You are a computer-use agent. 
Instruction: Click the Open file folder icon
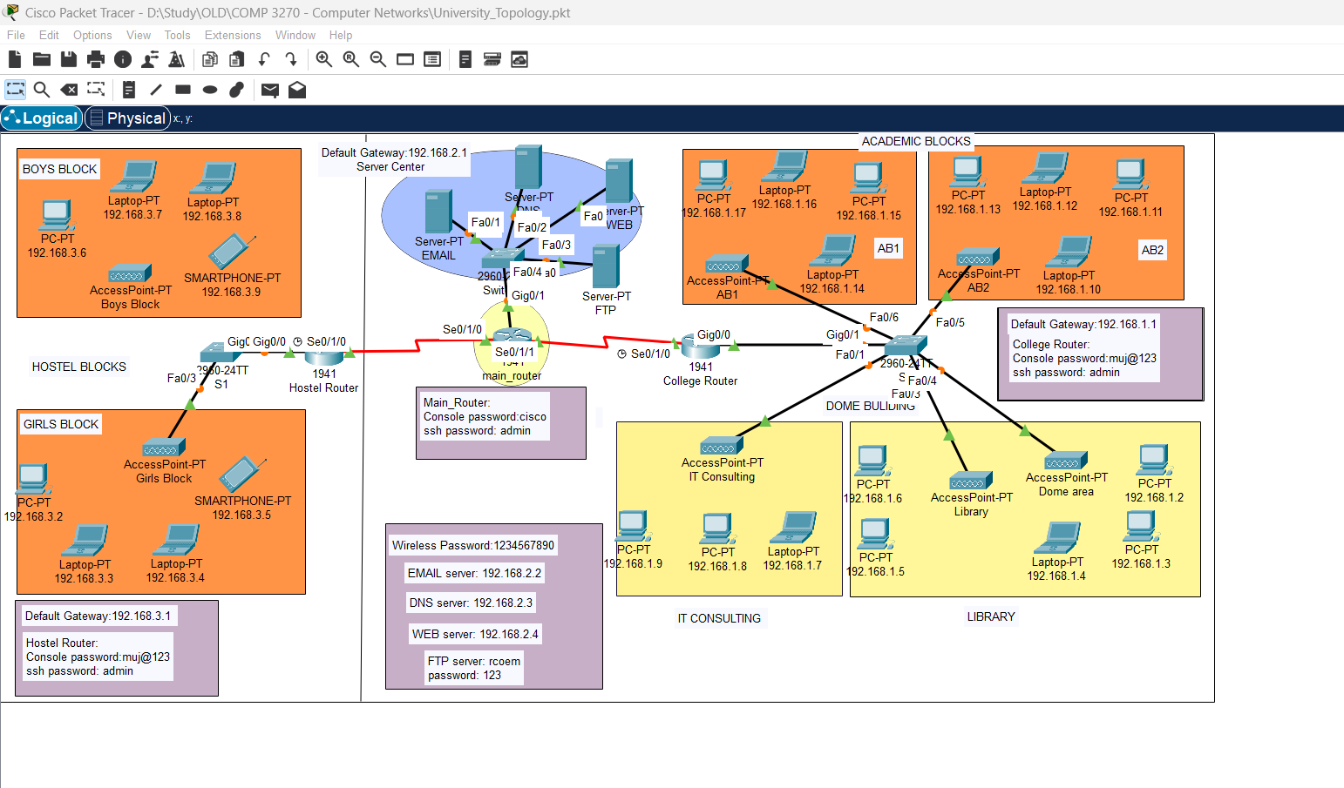(42, 59)
